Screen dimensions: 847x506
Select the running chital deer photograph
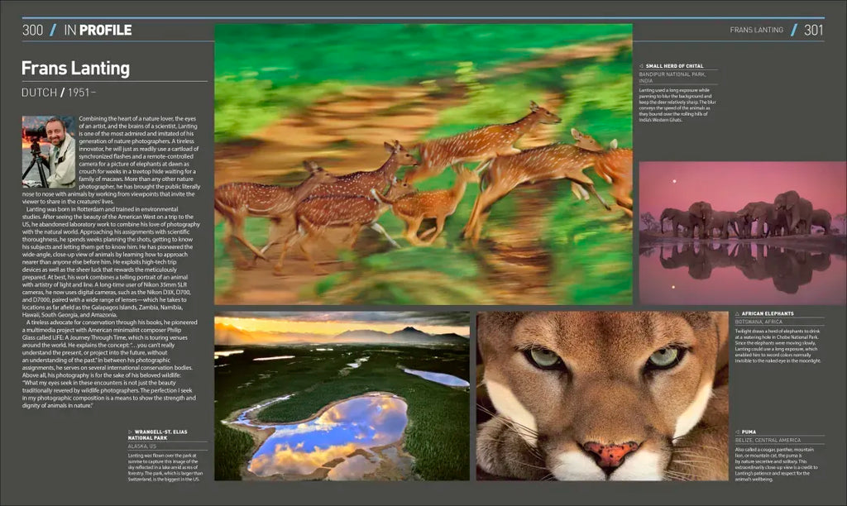423,164
